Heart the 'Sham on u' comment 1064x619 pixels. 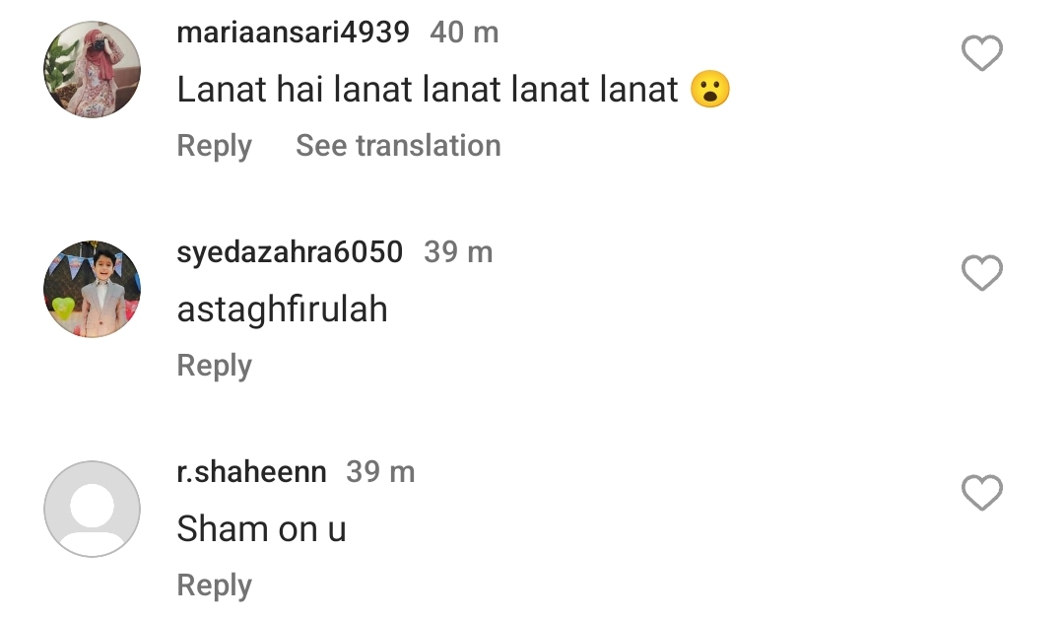coord(981,493)
